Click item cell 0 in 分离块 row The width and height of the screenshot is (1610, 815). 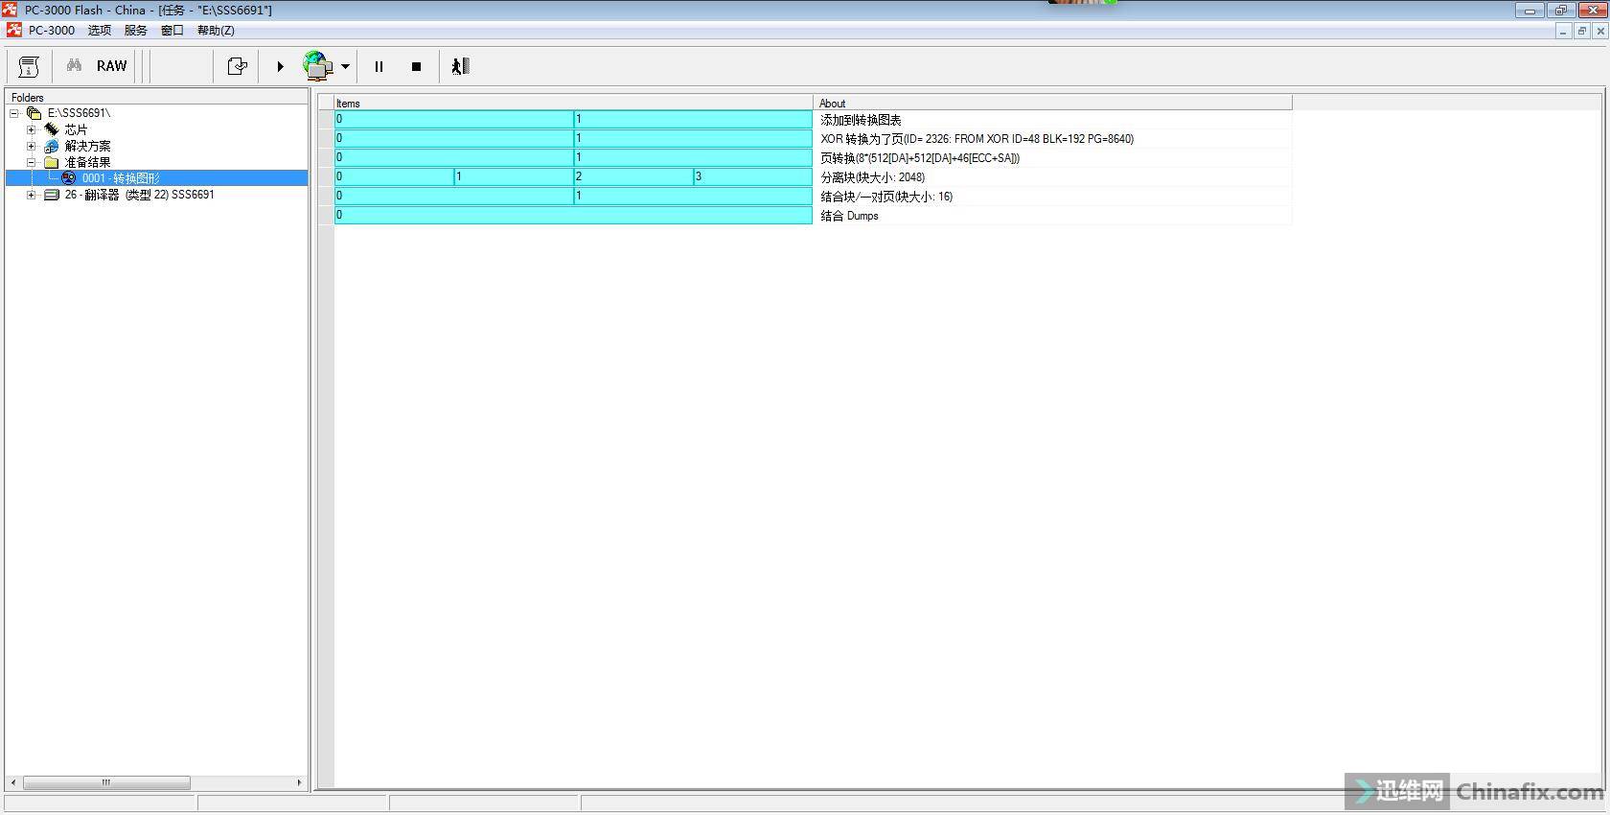[x=394, y=176]
